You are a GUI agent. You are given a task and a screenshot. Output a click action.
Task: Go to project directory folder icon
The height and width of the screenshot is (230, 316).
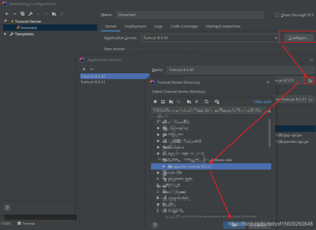(171, 102)
